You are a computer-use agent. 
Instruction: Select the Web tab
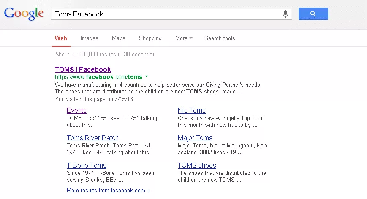click(61, 38)
